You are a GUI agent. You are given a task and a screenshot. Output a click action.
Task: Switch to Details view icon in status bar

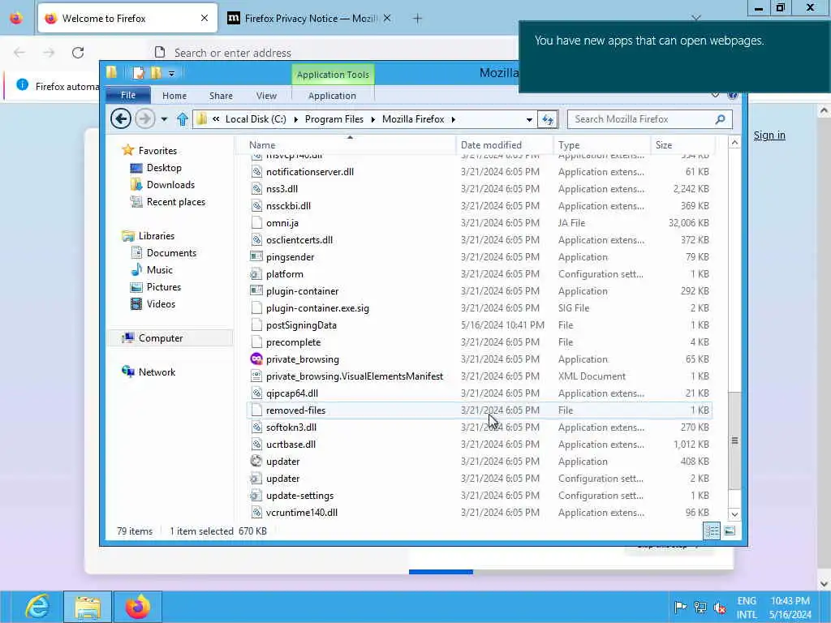click(712, 531)
